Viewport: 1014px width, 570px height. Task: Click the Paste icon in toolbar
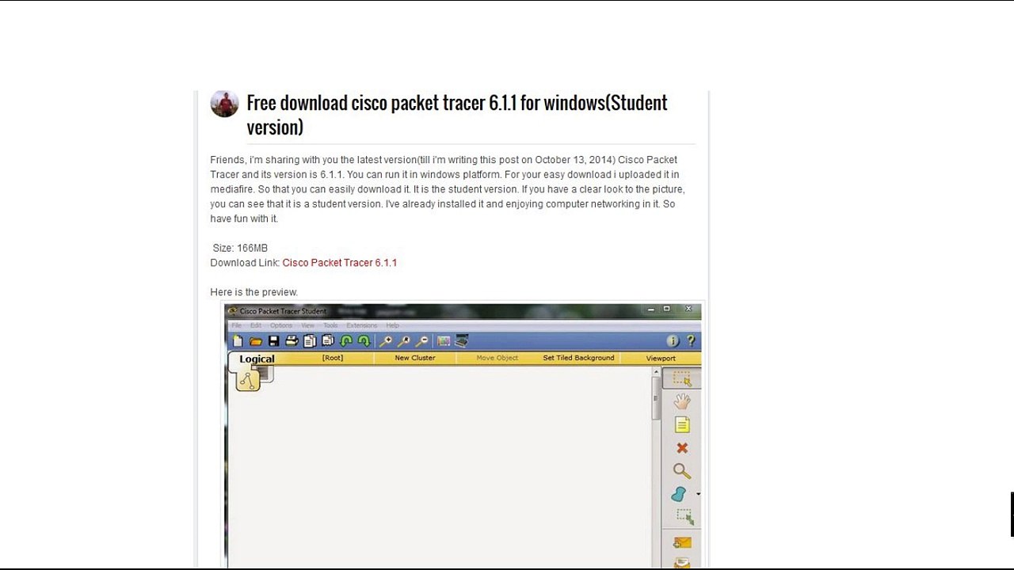pos(328,341)
